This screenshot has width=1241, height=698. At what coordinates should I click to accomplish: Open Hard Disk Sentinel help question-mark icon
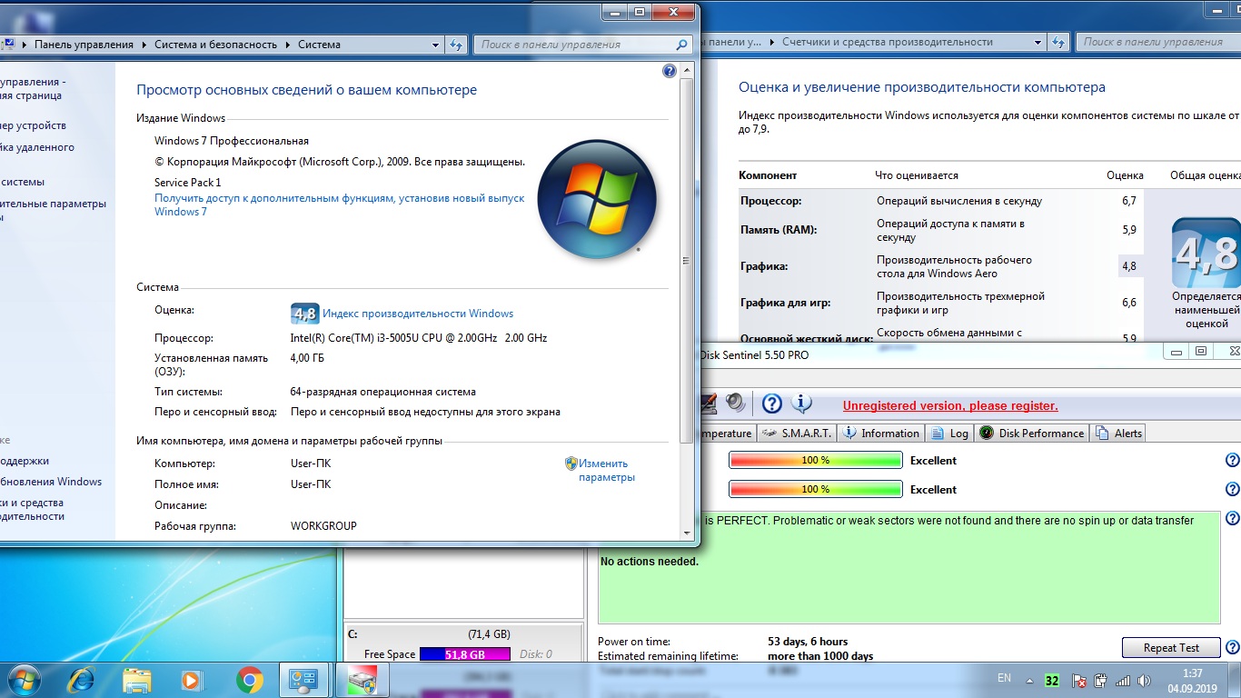pos(771,404)
